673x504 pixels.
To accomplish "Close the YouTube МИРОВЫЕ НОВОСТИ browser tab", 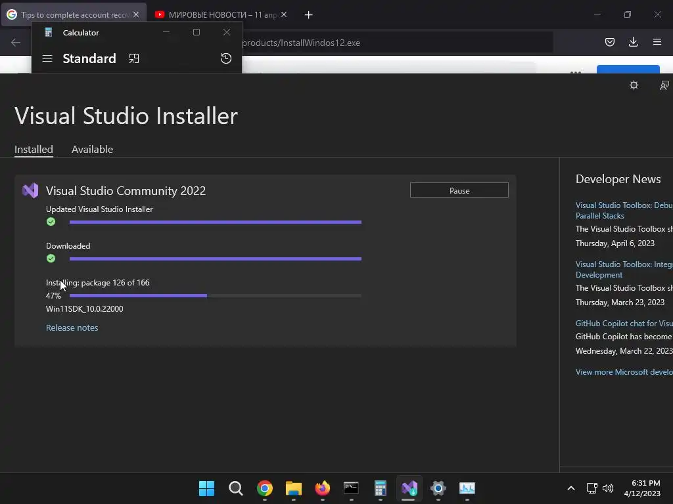I will point(284,14).
